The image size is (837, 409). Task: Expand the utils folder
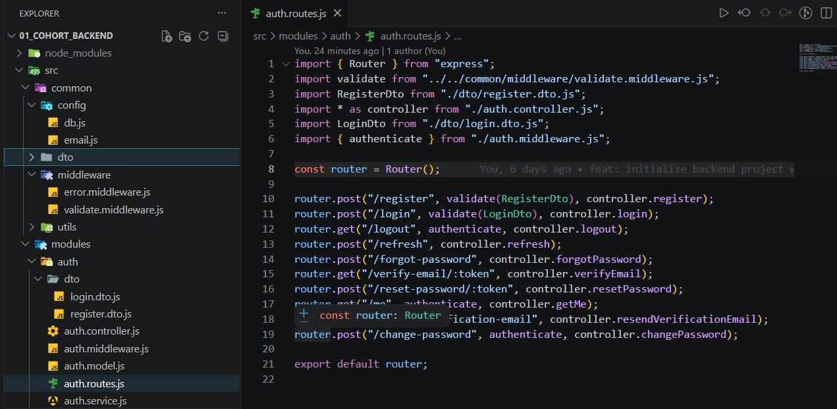click(32, 227)
